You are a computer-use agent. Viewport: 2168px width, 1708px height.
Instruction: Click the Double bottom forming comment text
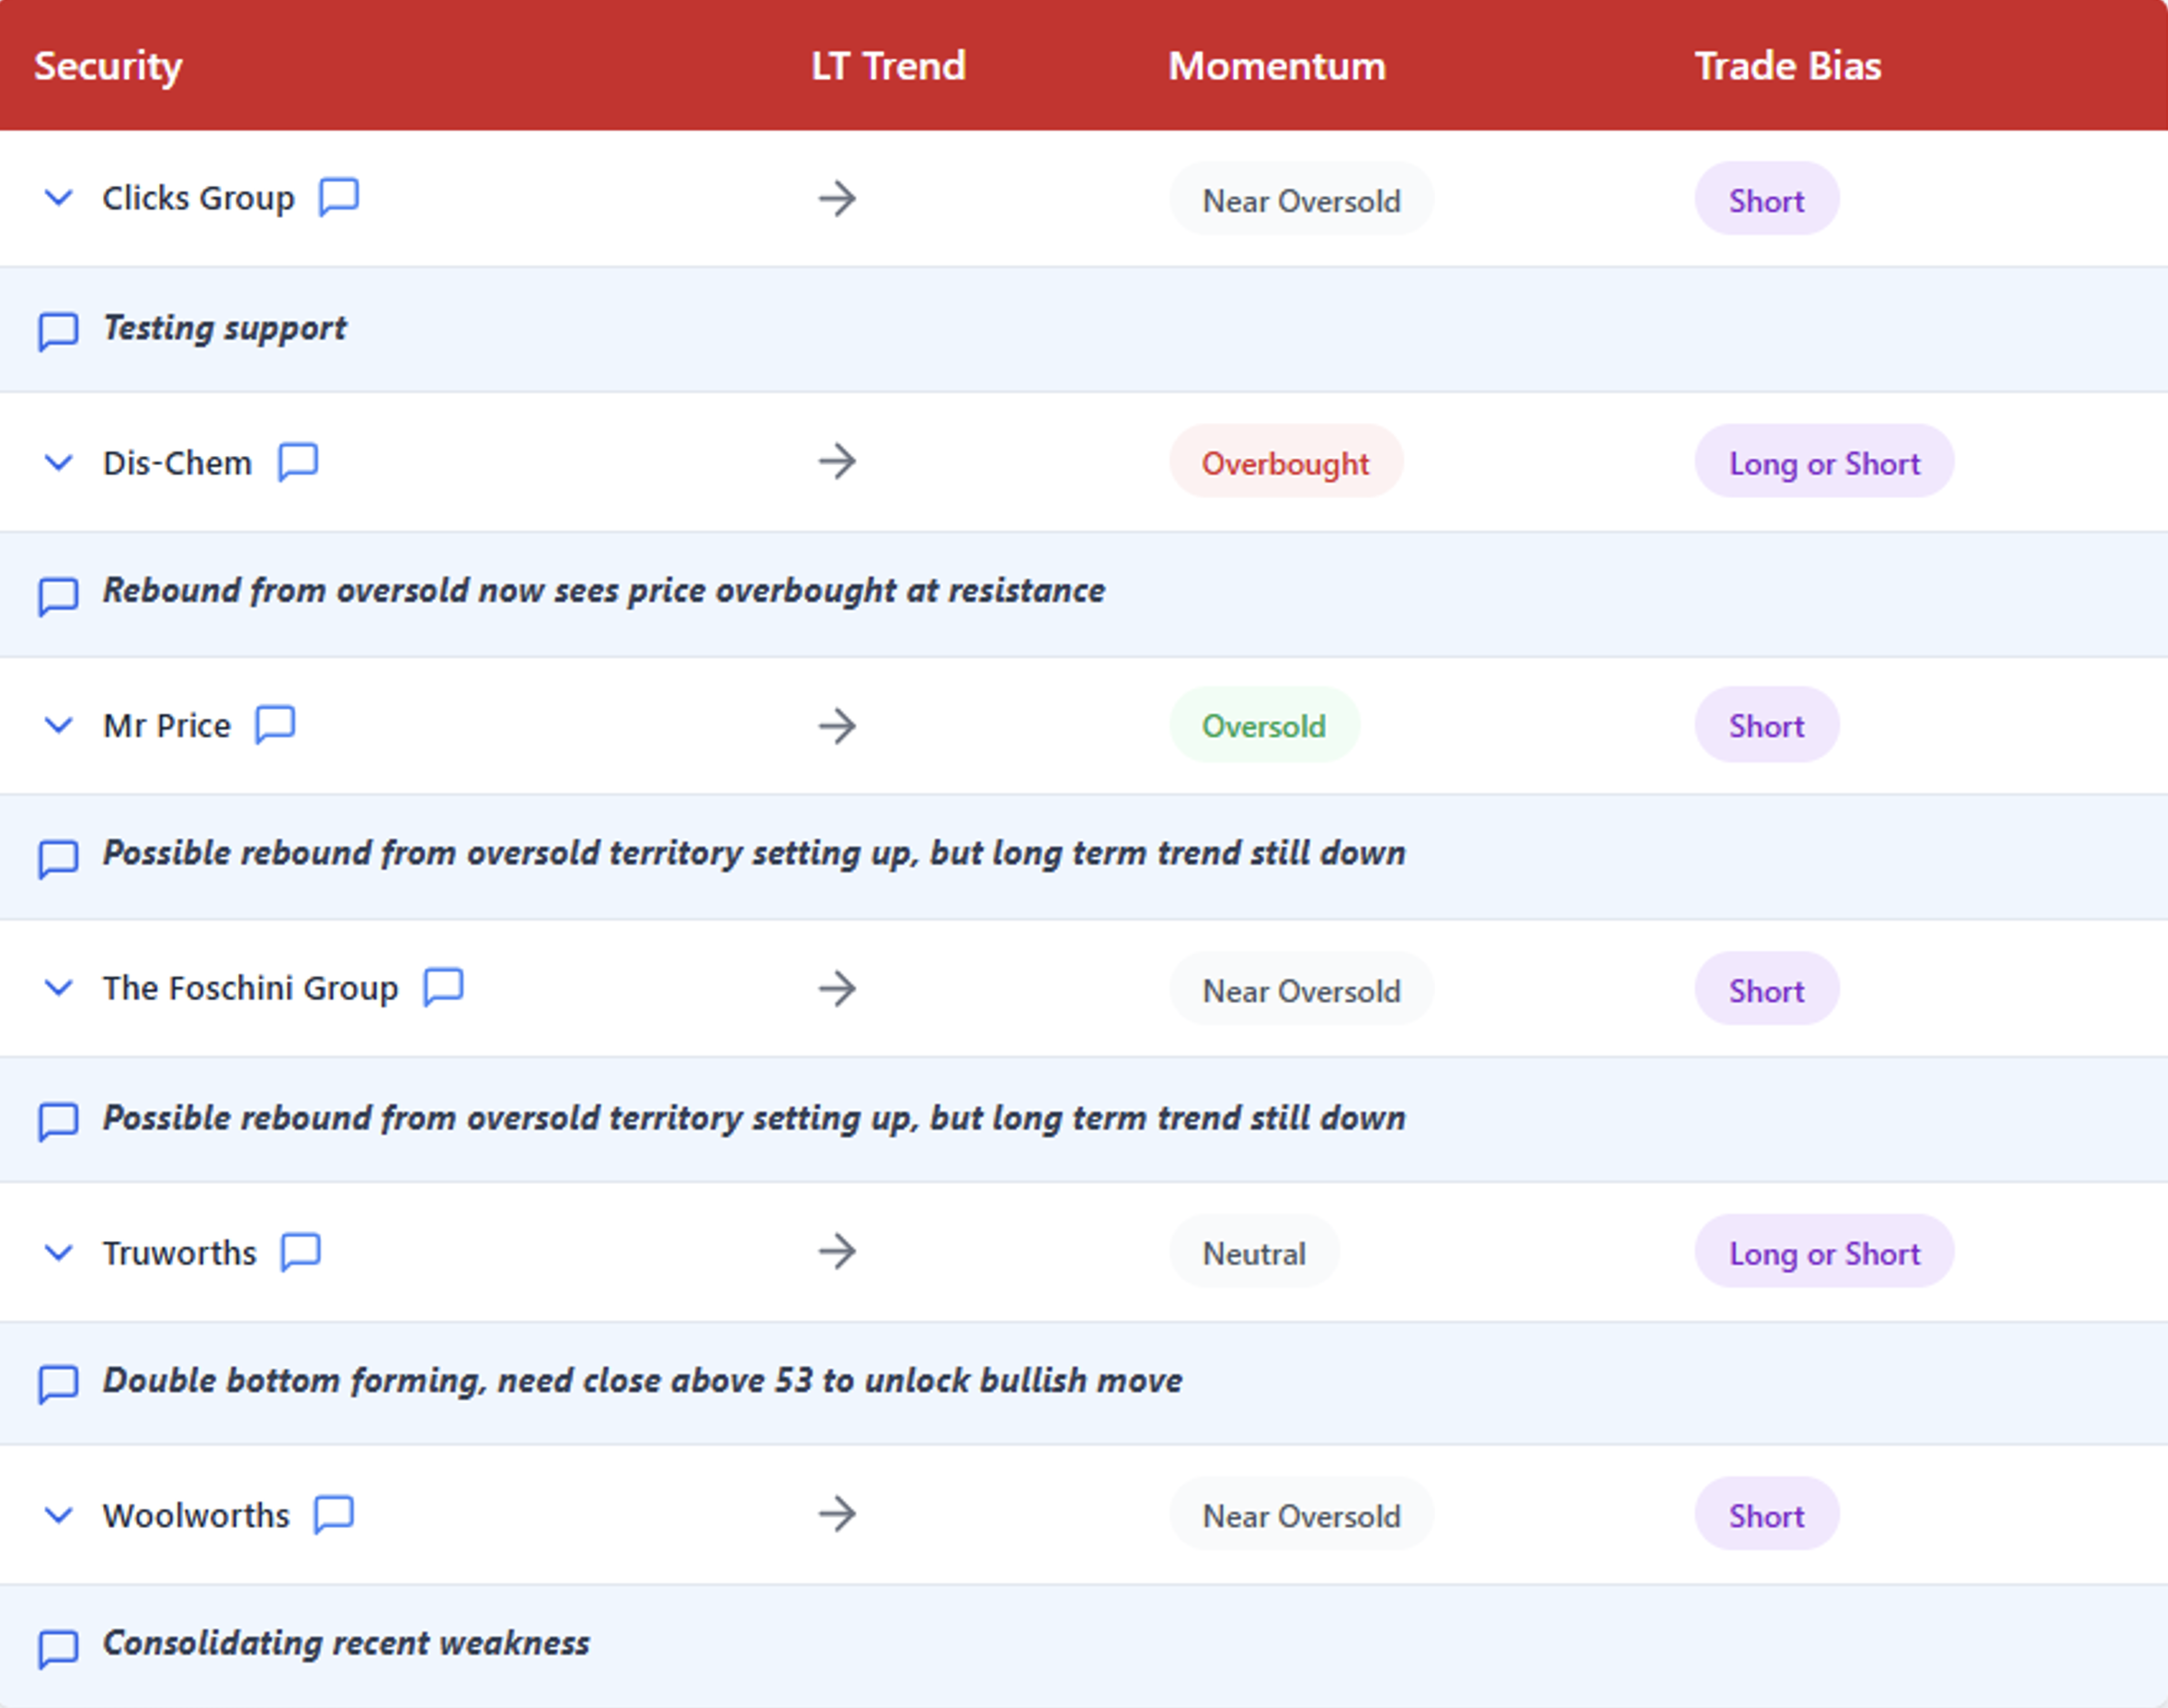[x=642, y=1380]
